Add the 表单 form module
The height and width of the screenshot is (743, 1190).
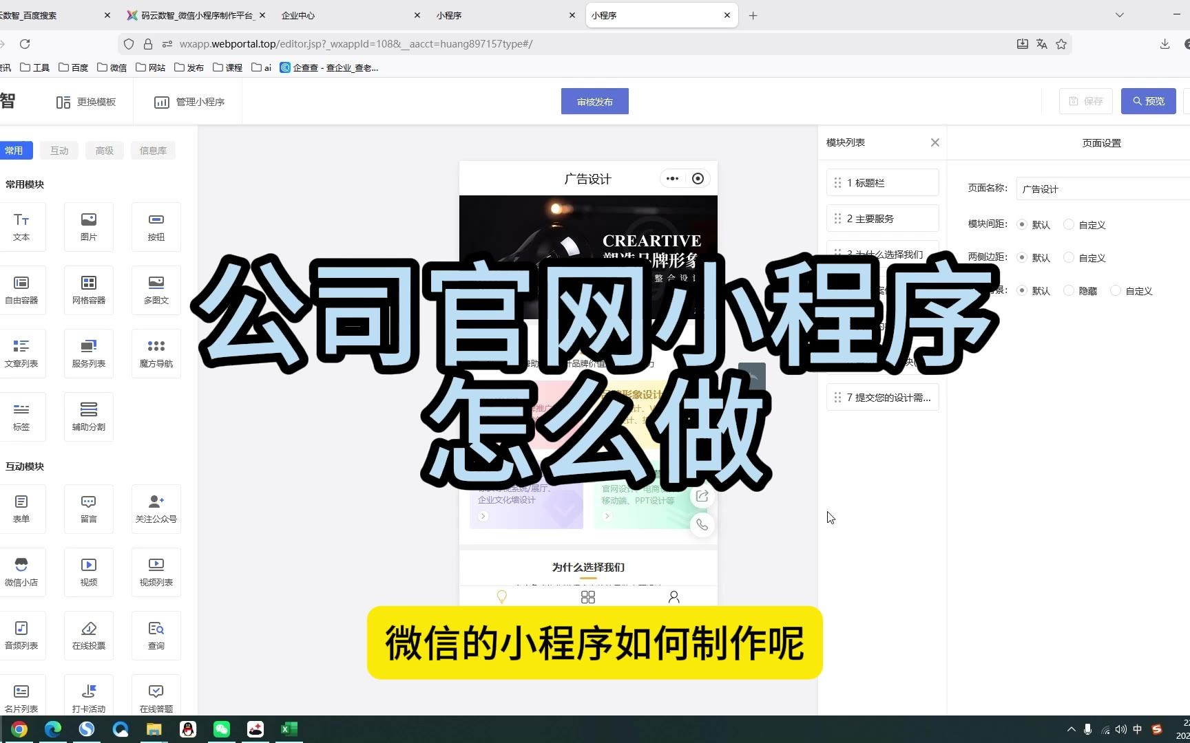pos(21,509)
